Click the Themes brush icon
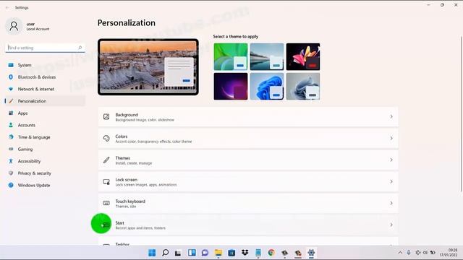 coord(106,160)
